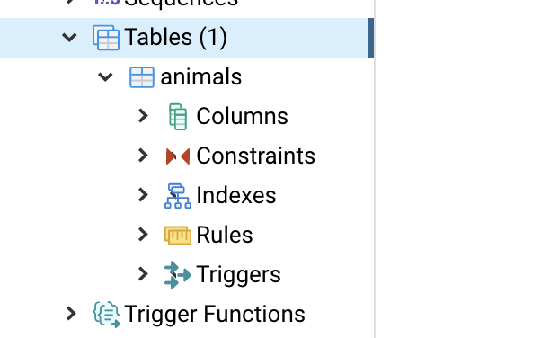The height and width of the screenshot is (338, 541).
Task: Expand the Constraints node
Action: [x=143, y=156]
